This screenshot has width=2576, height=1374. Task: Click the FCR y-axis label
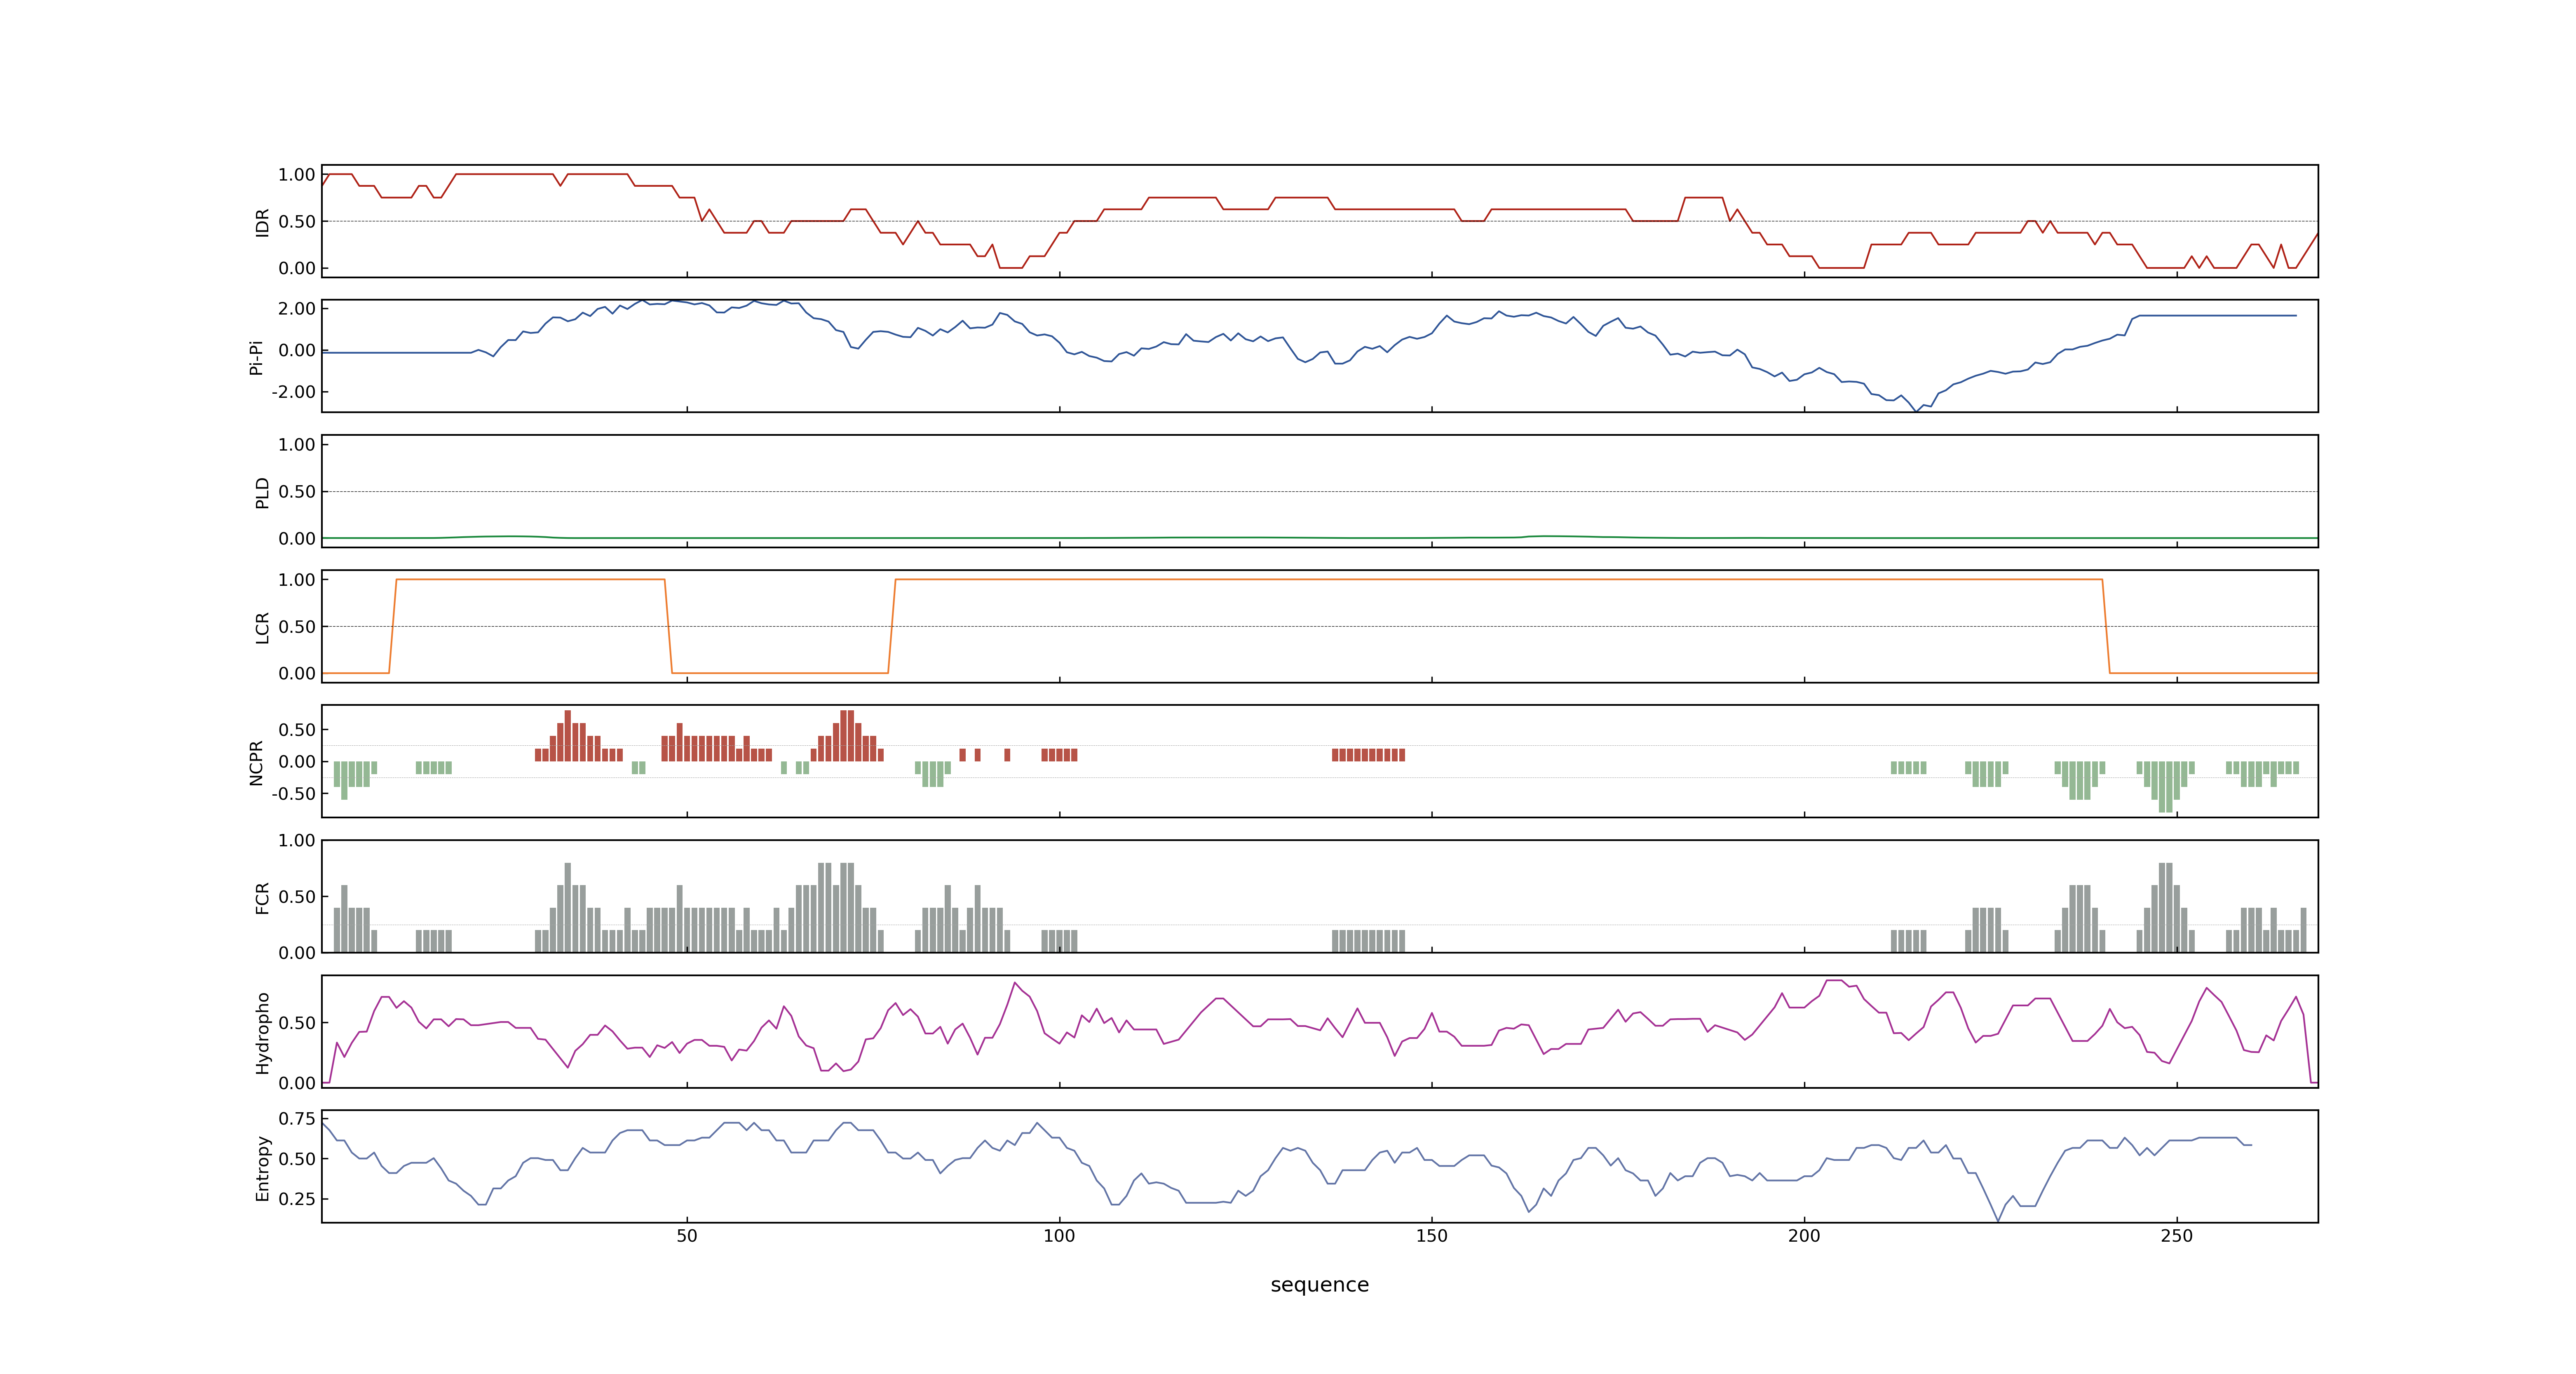(262, 897)
